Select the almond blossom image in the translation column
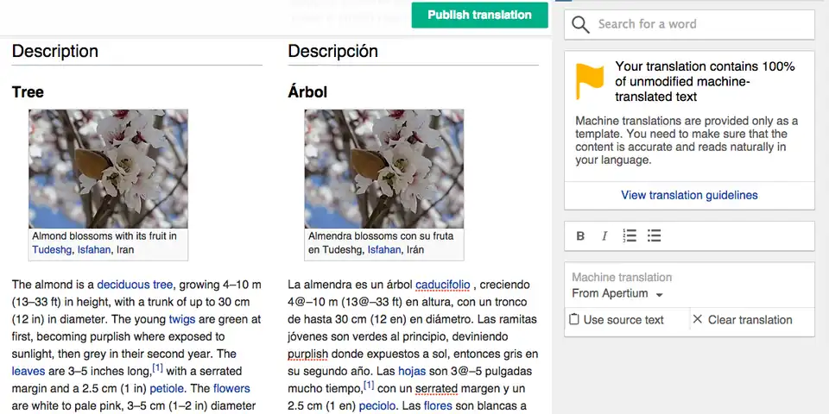829x414 pixels. tap(384, 168)
